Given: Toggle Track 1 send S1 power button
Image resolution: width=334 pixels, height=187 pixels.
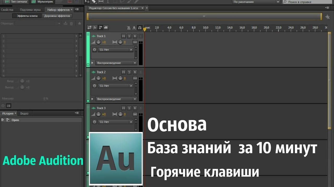Looking at the screenshot, I should pos(94,49).
